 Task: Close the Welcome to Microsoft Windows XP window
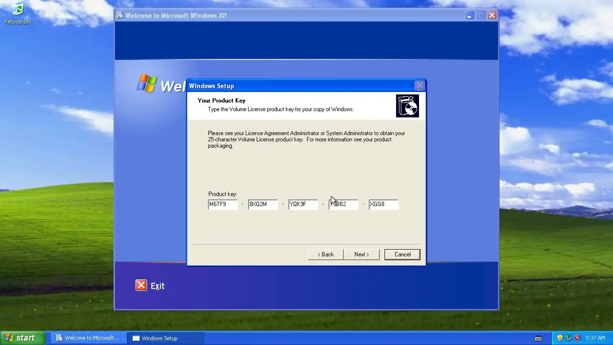[x=492, y=15]
